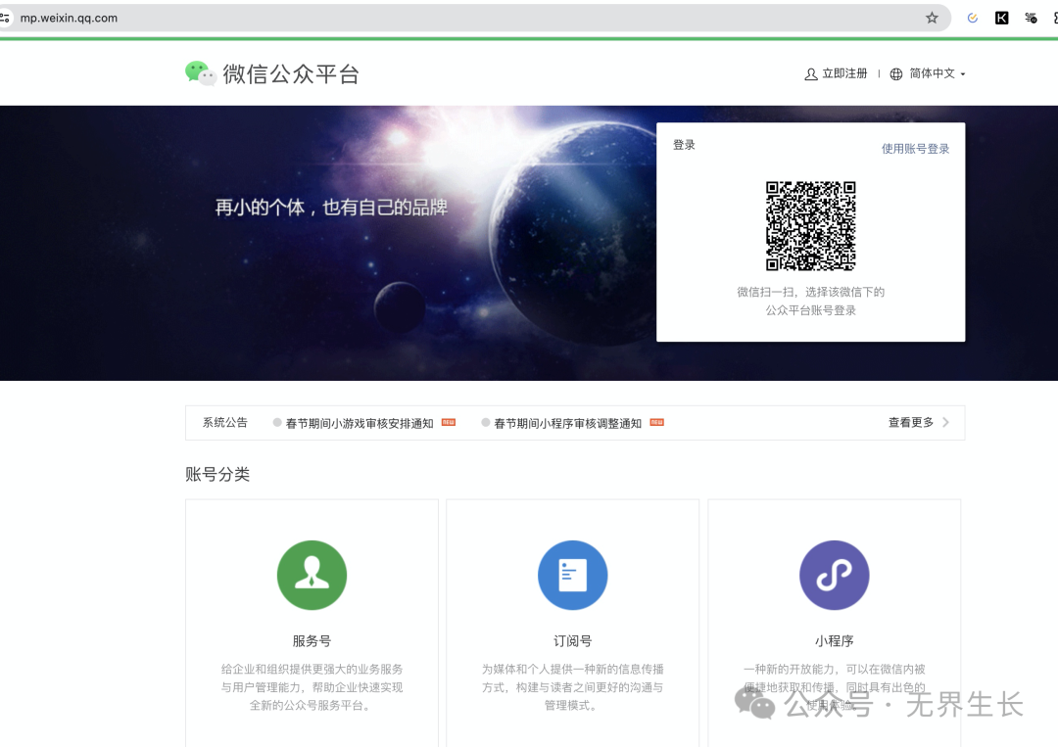Click 查看更多 to see more announcements
The width and height of the screenshot is (1058, 747).
pyautogui.click(x=911, y=422)
